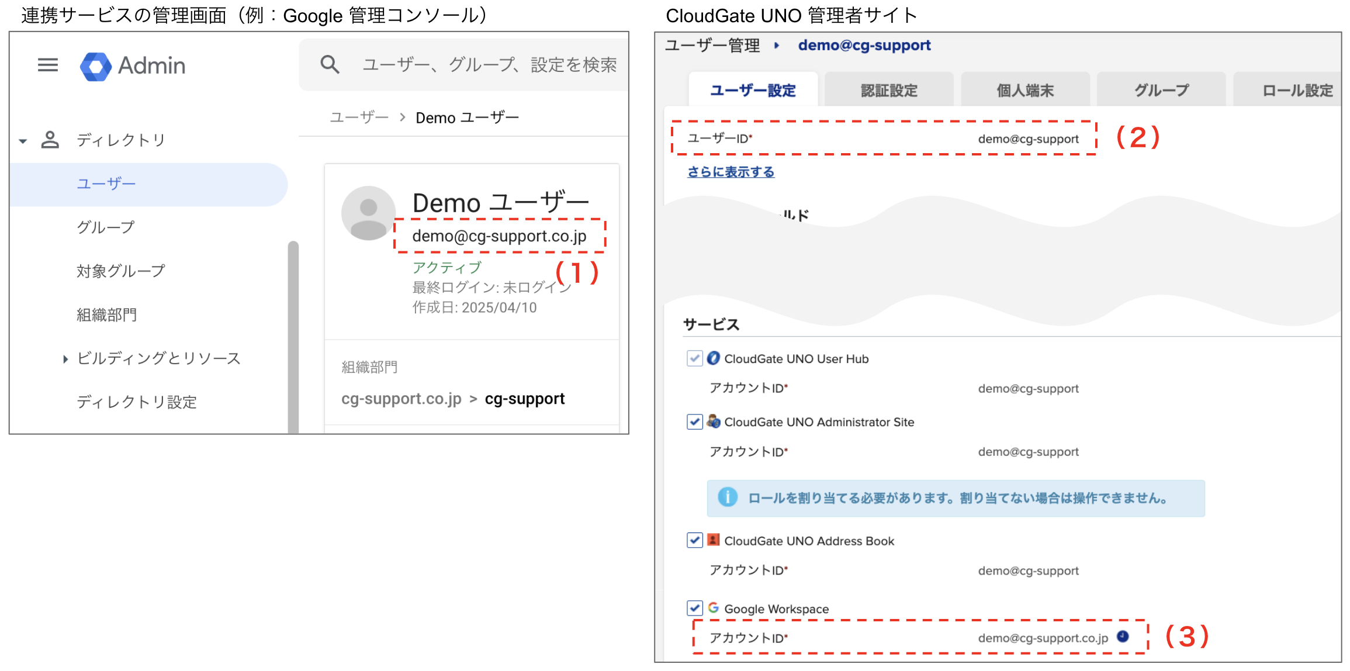1350x671 pixels.
Task: Click the CloudGate UNO Address Book icon
Action: [713, 540]
